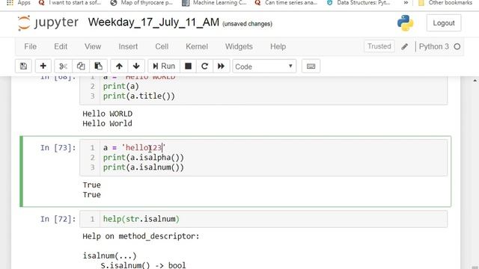Click notebook scrollbar up arrow
This screenshot has width=479, height=269.
pyautogui.click(x=475, y=81)
